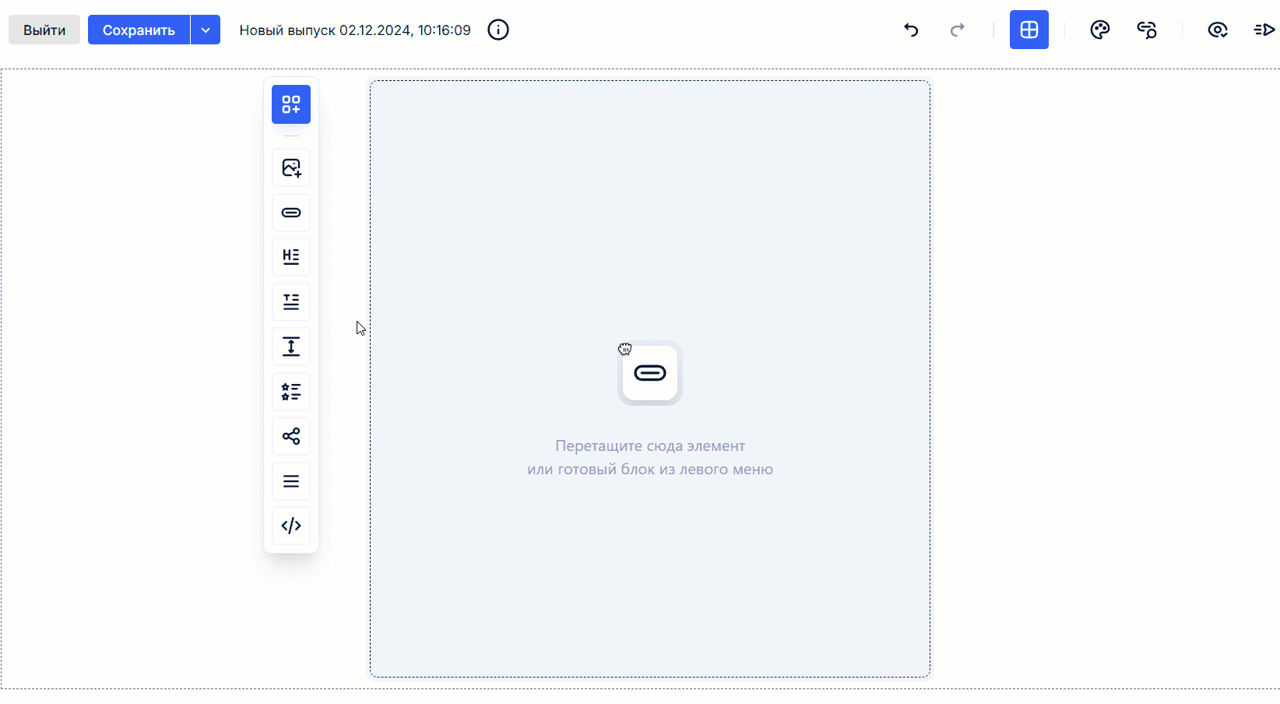Image resolution: width=1280 pixels, height=704 pixels.
Task: Expand the save options dropdown arrow
Action: 206,30
